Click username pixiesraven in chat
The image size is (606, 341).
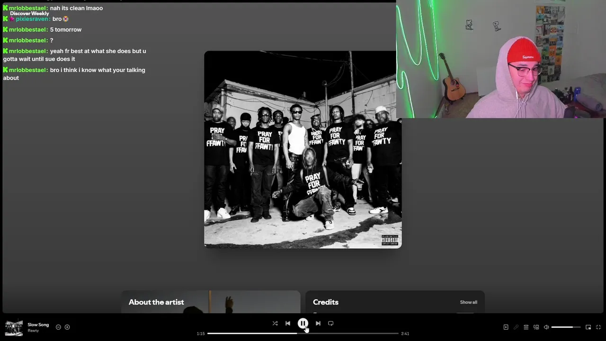32,19
